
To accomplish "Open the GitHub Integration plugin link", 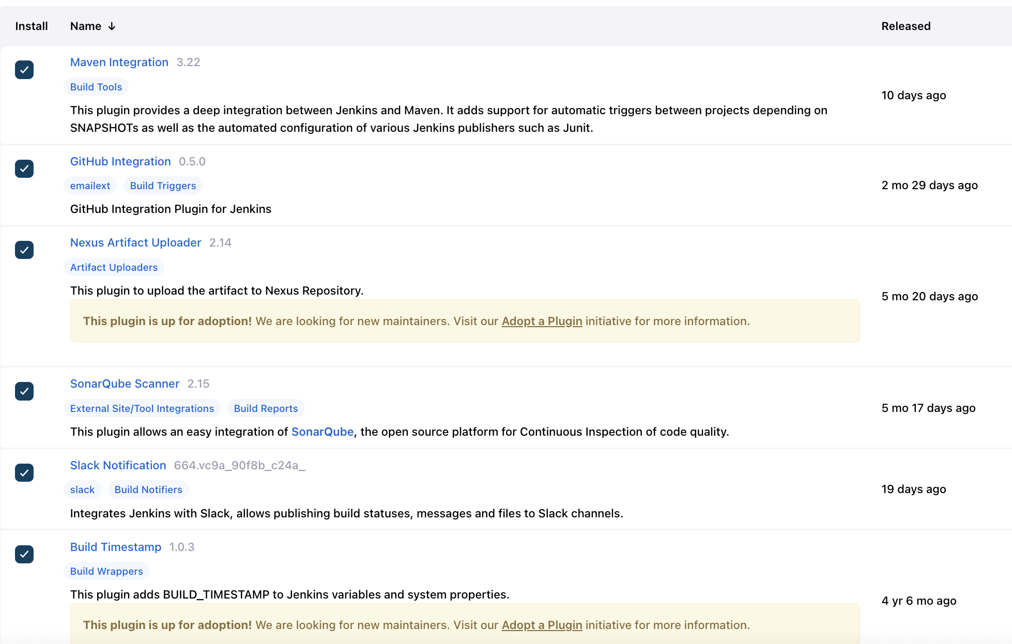I will 120,161.
